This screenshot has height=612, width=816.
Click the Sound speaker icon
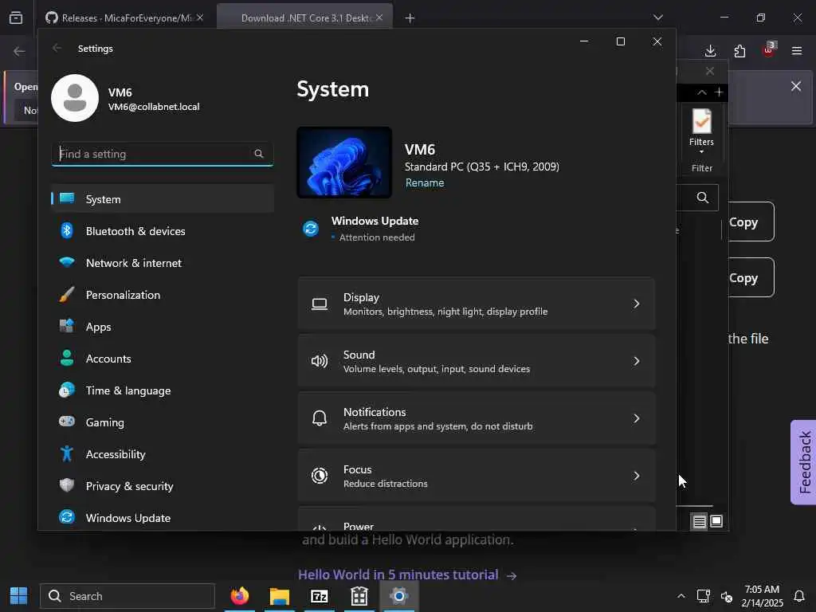pyautogui.click(x=320, y=361)
